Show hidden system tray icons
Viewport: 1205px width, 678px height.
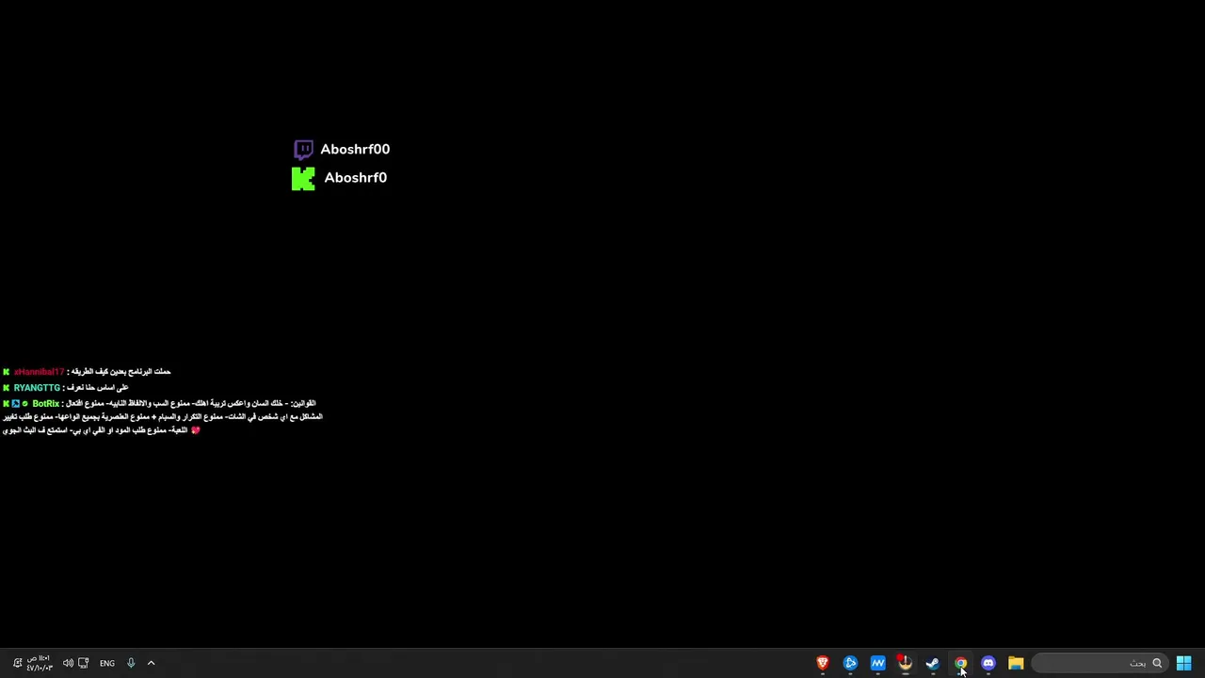(x=151, y=663)
